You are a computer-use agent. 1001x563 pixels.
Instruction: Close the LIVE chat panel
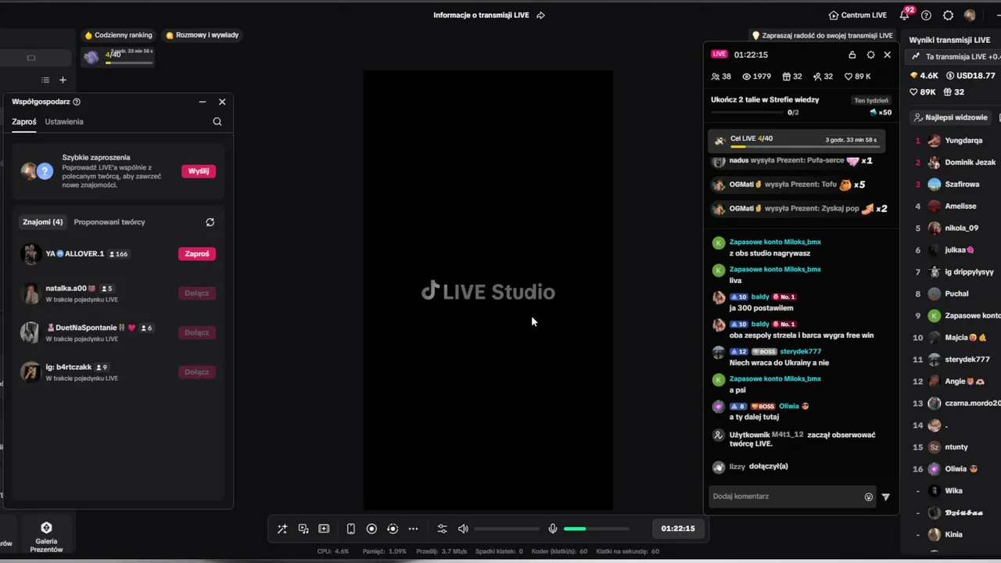(x=888, y=55)
